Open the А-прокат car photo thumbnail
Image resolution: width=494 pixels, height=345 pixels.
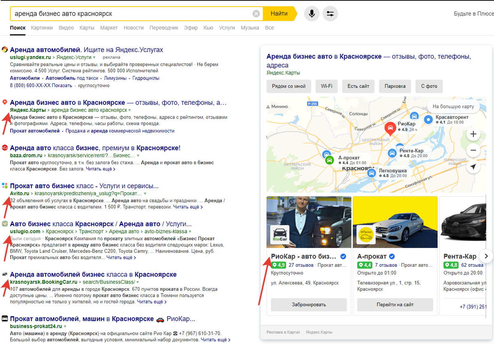coord(395,222)
